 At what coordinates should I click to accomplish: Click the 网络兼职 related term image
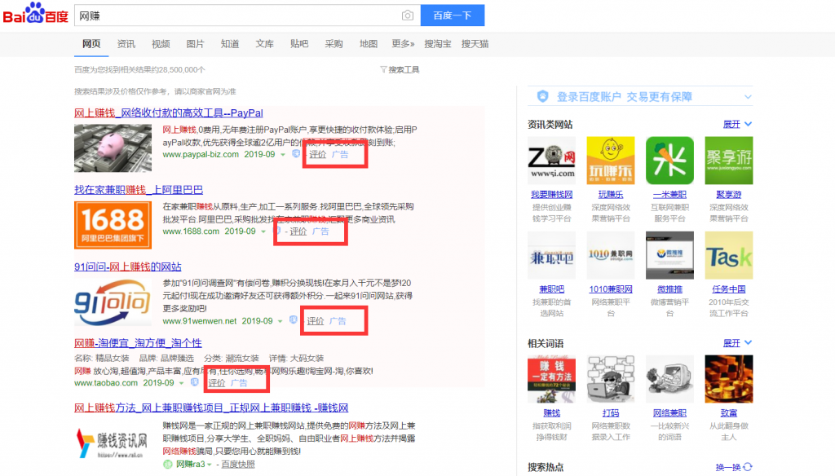coord(670,378)
